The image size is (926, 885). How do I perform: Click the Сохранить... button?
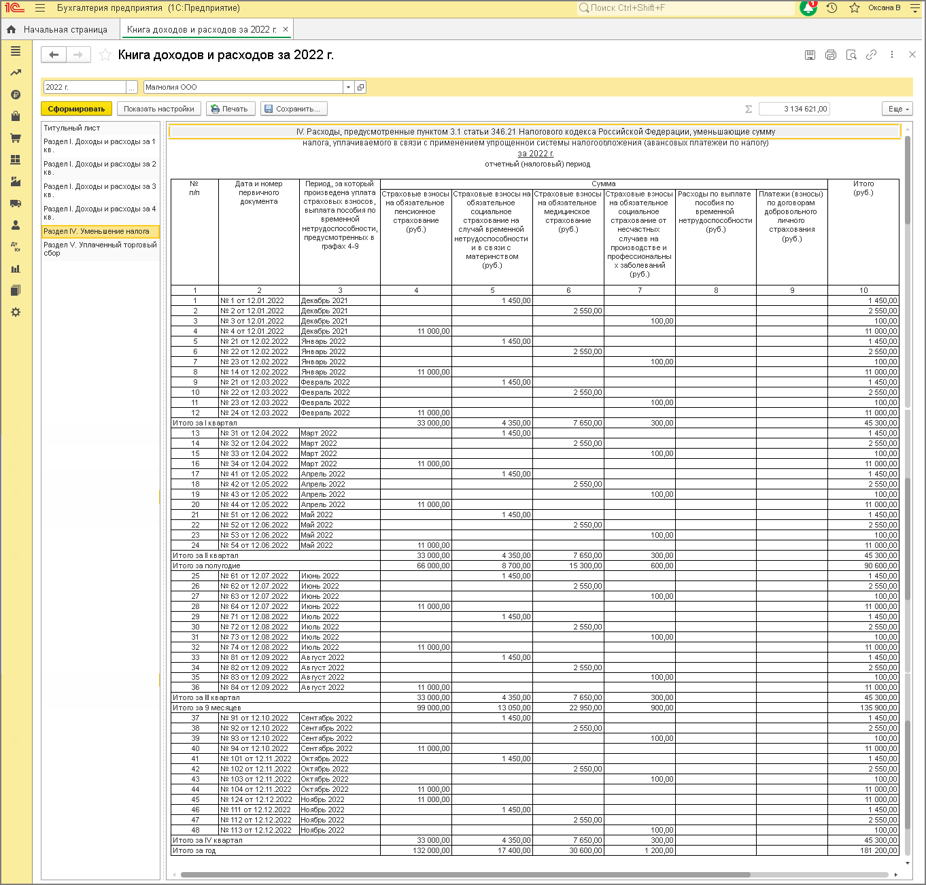(294, 109)
